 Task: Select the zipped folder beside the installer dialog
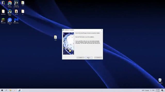coord(55,38)
